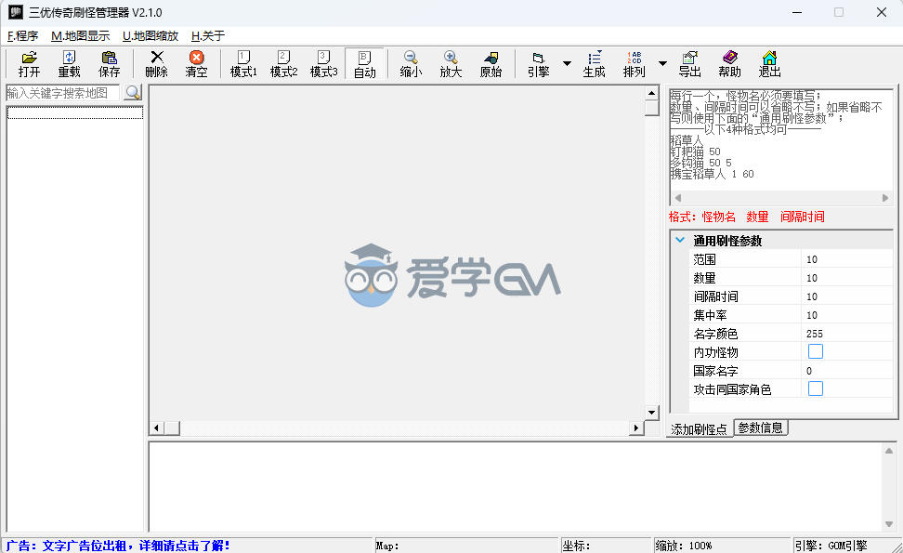
Task: Restore original size with 原始
Action: tap(491, 64)
